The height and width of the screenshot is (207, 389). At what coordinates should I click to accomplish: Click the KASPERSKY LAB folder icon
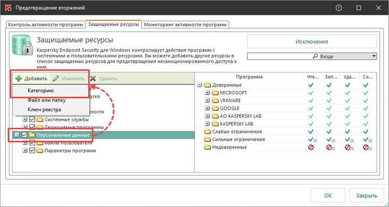pyautogui.click(x=215, y=124)
